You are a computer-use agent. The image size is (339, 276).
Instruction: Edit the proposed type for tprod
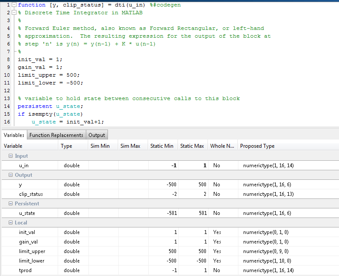[x=269, y=270]
